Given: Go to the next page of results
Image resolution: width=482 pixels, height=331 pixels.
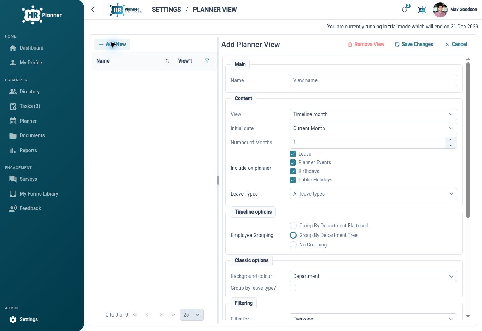Looking at the screenshot, I should [161, 315].
